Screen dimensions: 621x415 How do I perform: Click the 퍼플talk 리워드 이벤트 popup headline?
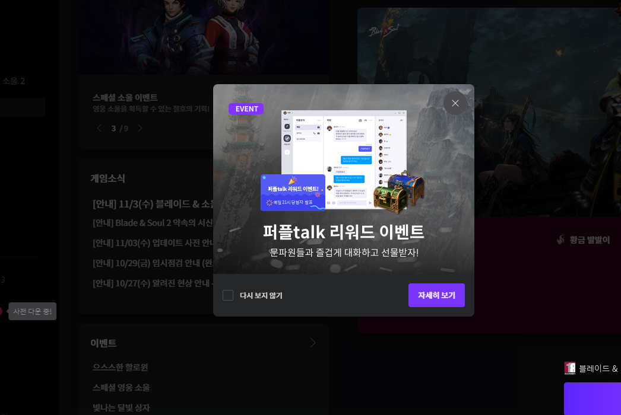point(344,232)
